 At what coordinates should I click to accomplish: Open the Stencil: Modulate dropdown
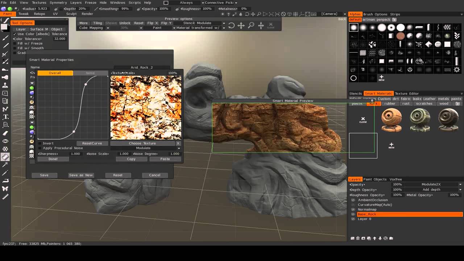199,23
